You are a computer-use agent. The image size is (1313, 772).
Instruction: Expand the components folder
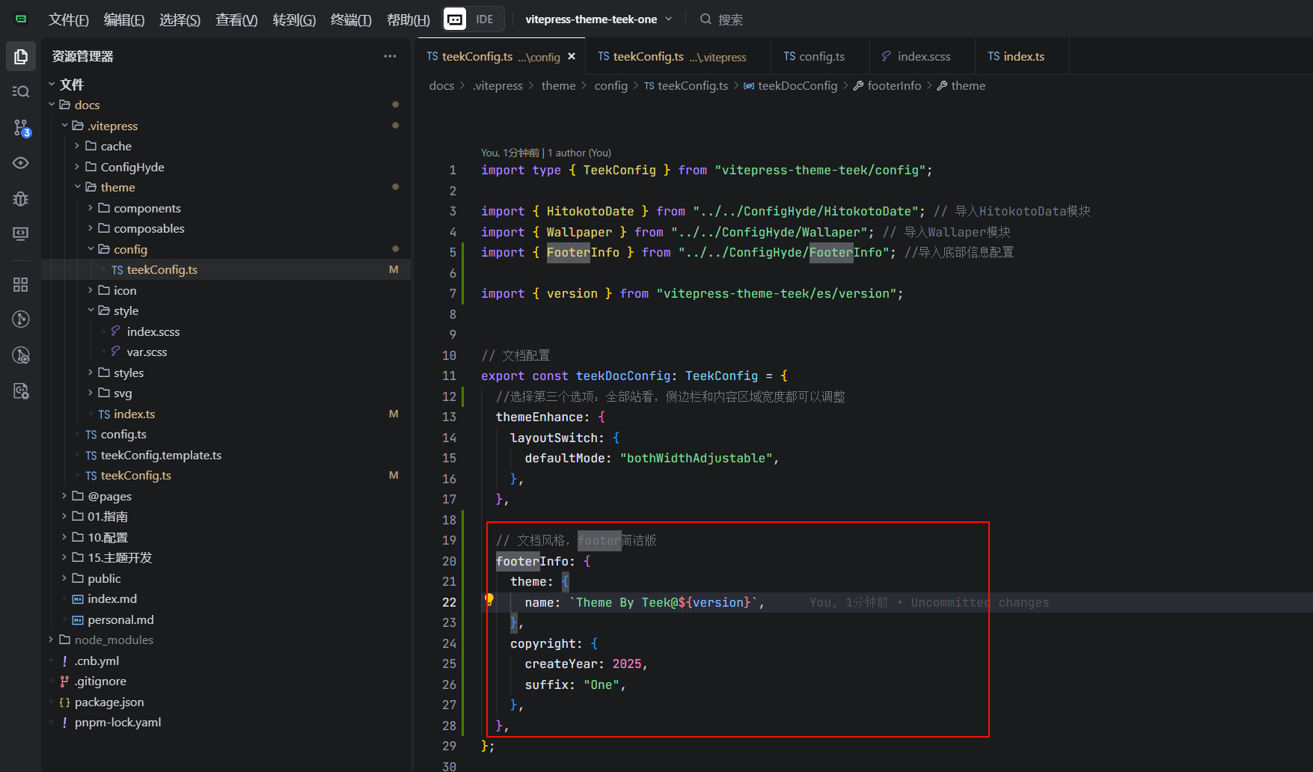(x=147, y=208)
